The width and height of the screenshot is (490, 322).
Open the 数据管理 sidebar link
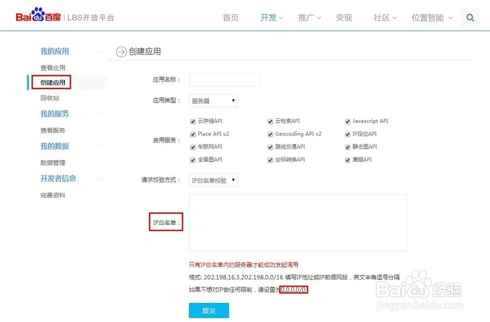coord(53,162)
